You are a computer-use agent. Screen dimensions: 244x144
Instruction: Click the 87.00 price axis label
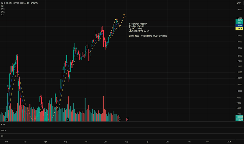tap(239, 114)
